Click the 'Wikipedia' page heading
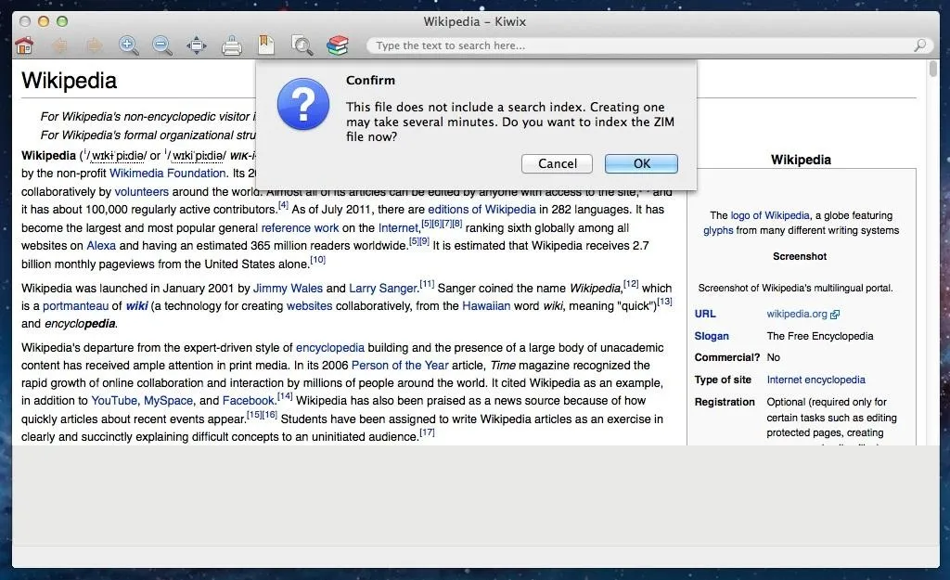This screenshot has width=950, height=580. point(69,81)
